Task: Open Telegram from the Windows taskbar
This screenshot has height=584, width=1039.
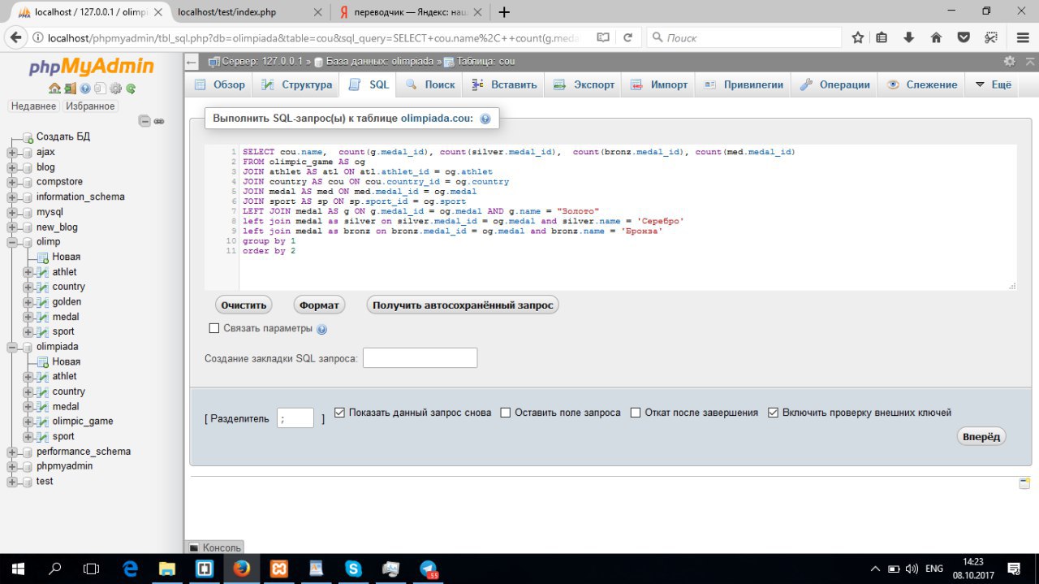Action: click(x=429, y=569)
